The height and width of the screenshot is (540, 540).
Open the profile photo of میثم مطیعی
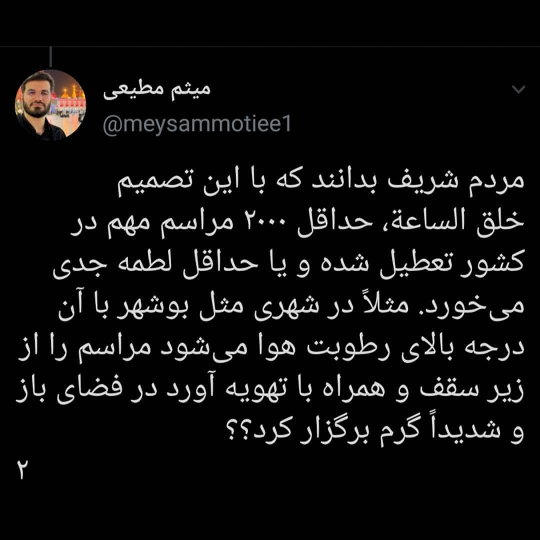(50, 105)
